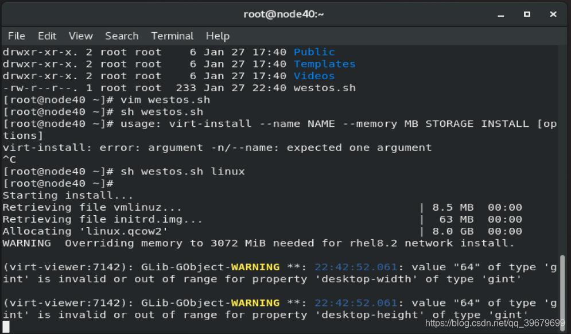571x334 pixels.
Task: Minimize the terminal window
Action: click(x=501, y=14)
